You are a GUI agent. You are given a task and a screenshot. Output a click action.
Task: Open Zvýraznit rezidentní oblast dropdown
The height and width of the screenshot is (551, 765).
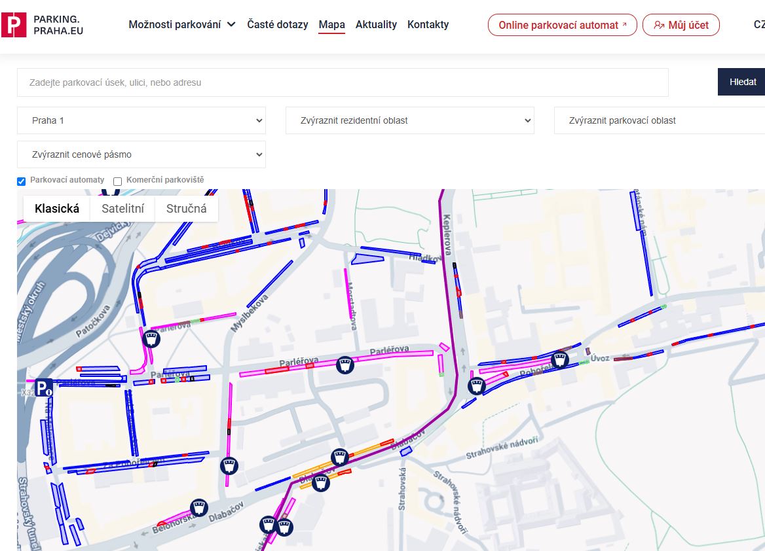409,120
